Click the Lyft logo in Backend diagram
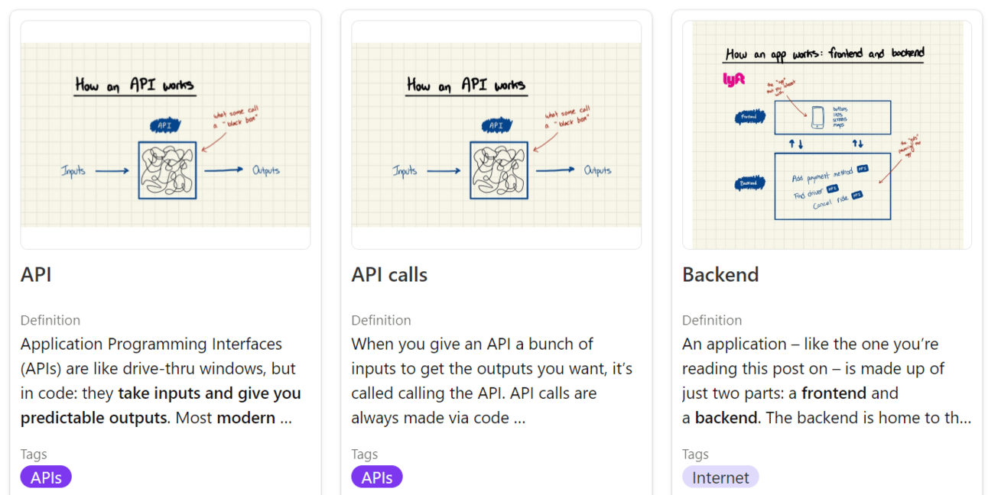This screenshot has width=988, height=495. click(733, 79)
